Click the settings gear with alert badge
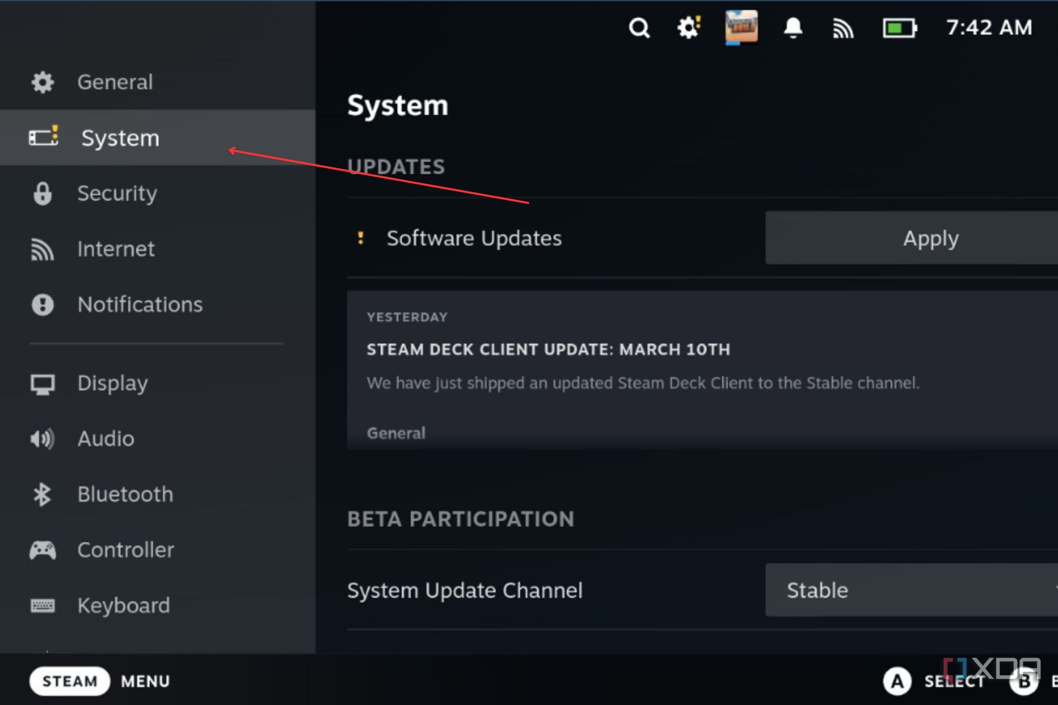 coord(689,27)
